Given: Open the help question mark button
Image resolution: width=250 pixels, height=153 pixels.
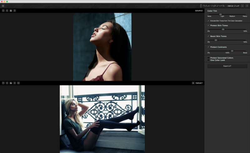Looking at the screenshot, I should [x=247, y=6].
